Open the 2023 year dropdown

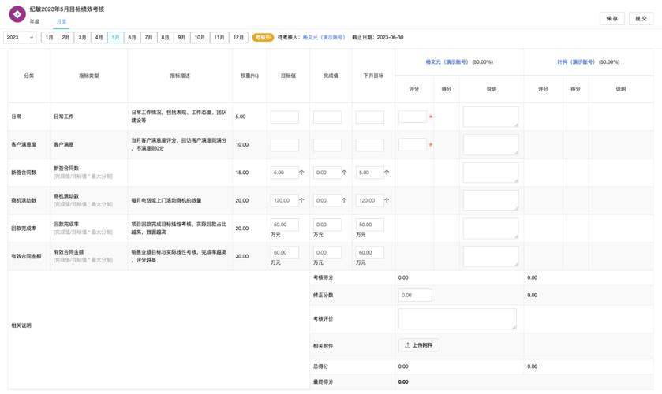pos(20,38)
